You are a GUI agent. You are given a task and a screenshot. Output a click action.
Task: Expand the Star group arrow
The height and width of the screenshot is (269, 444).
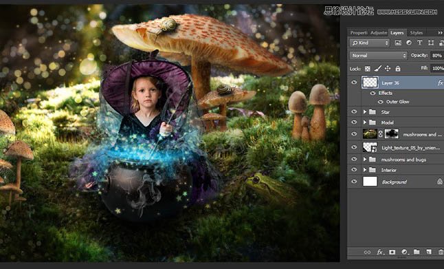[365, 112]
